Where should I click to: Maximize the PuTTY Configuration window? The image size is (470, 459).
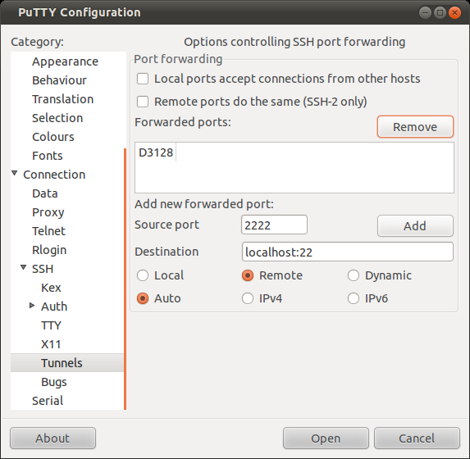(x=440, y=12)
